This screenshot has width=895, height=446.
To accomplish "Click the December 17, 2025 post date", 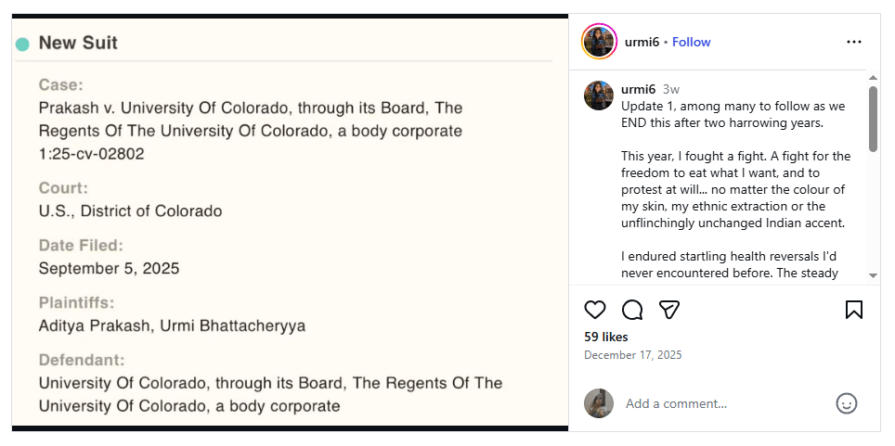I will click(x=630, y=354).
